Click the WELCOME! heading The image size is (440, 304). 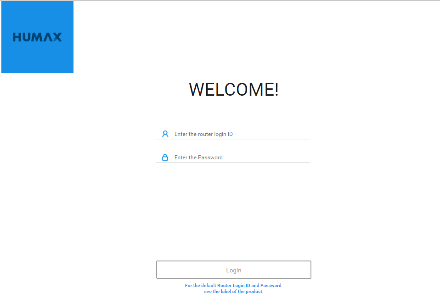[x=234, y=89]
